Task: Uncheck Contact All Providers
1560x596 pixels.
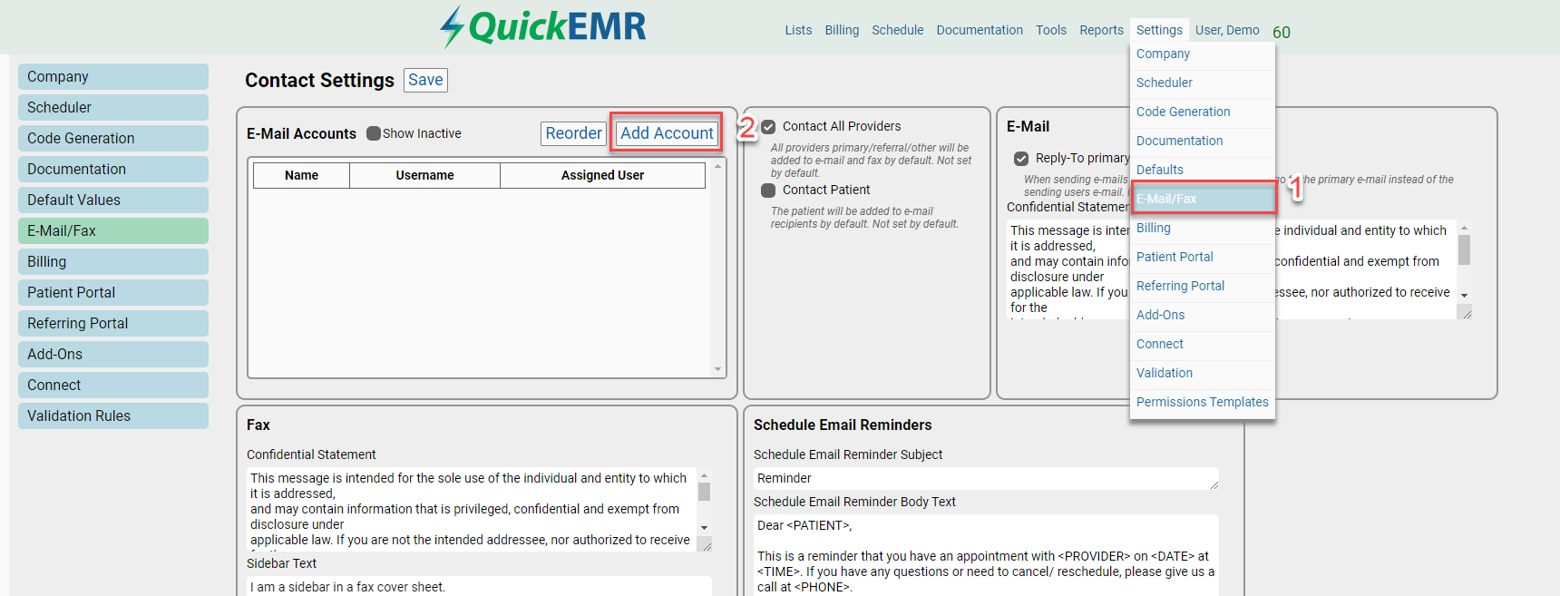Action: coord(768,127)
